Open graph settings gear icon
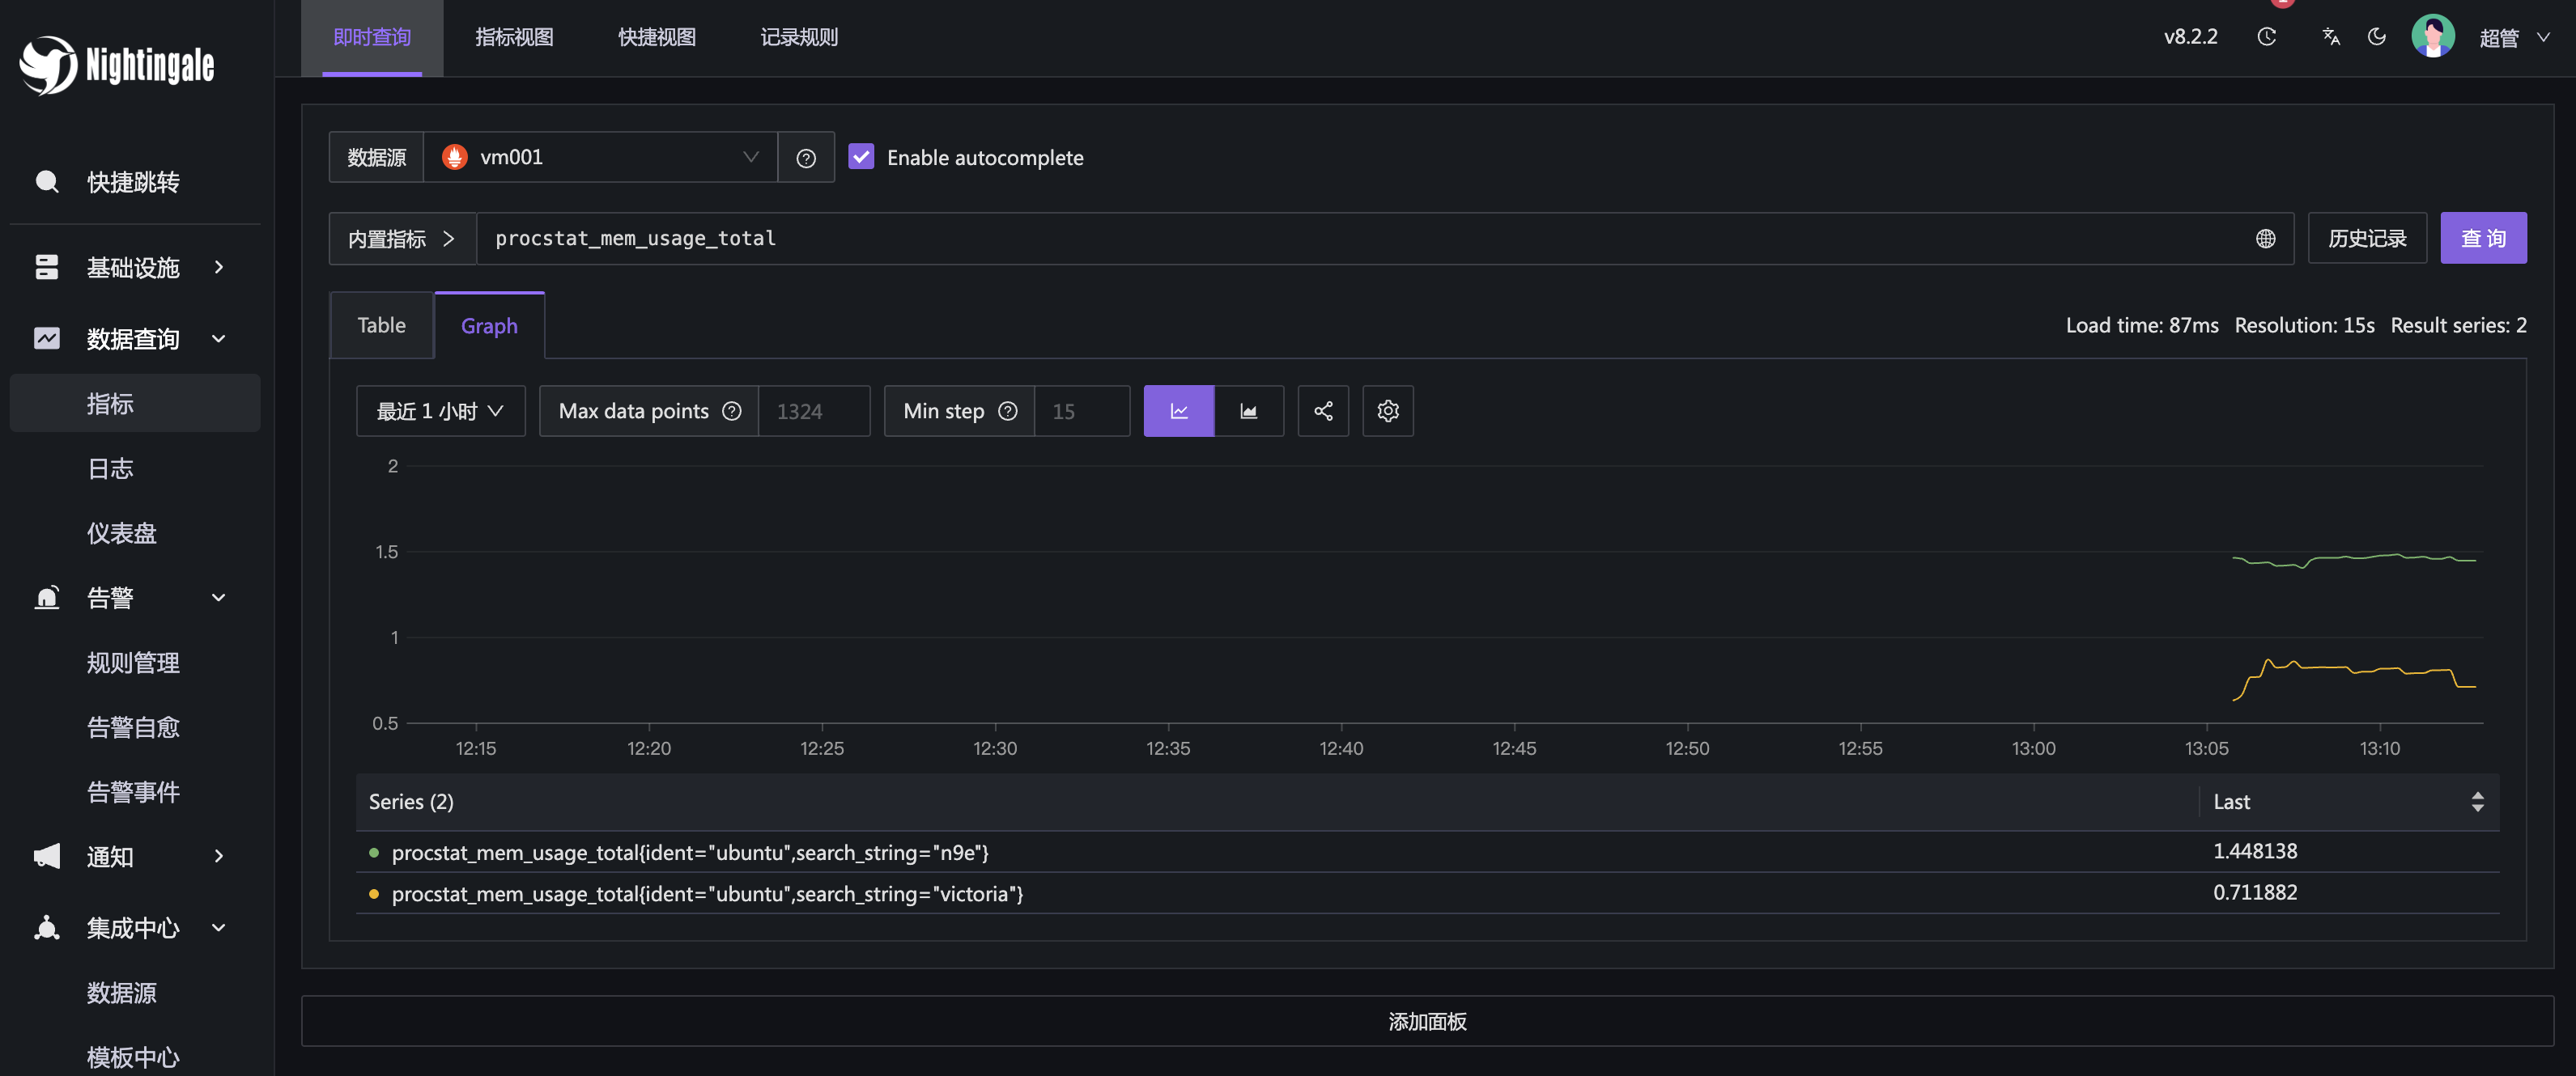The height and width of the screenshot is (1076, 2576). tap(1387, 411)
